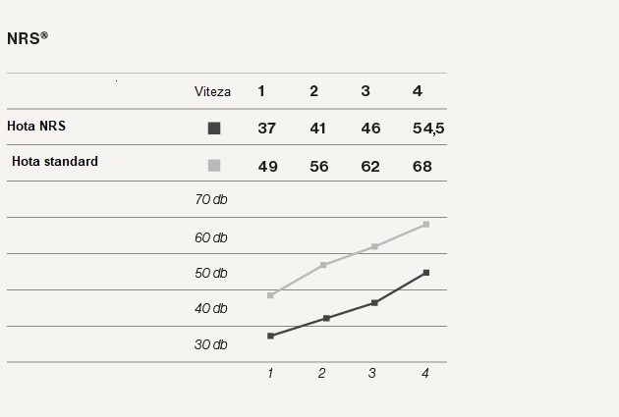
Task: Click the 68 value in Hota standard row
Action: tap(422, 167)
